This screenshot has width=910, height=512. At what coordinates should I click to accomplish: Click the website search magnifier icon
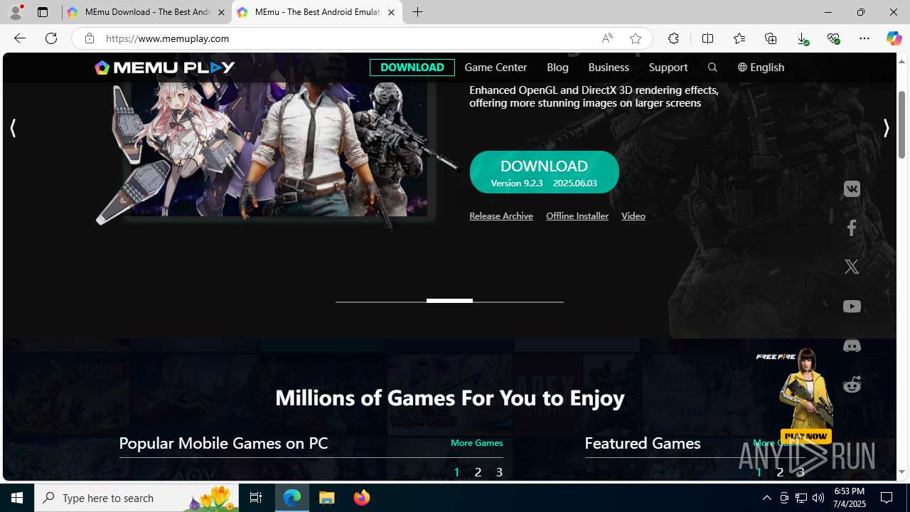click(x=712, y=68)
